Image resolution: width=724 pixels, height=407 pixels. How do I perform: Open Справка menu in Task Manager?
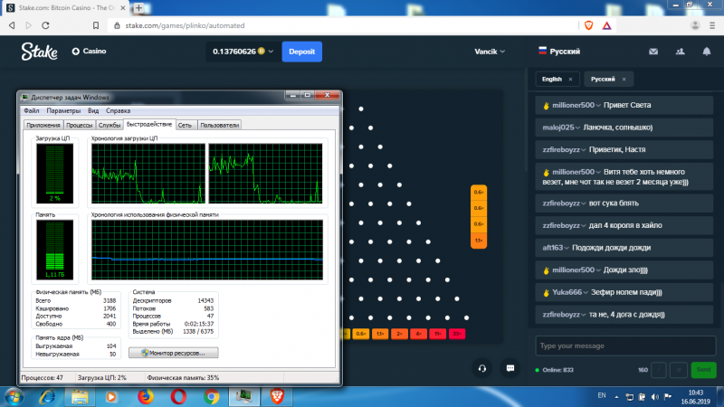(119, 110)
